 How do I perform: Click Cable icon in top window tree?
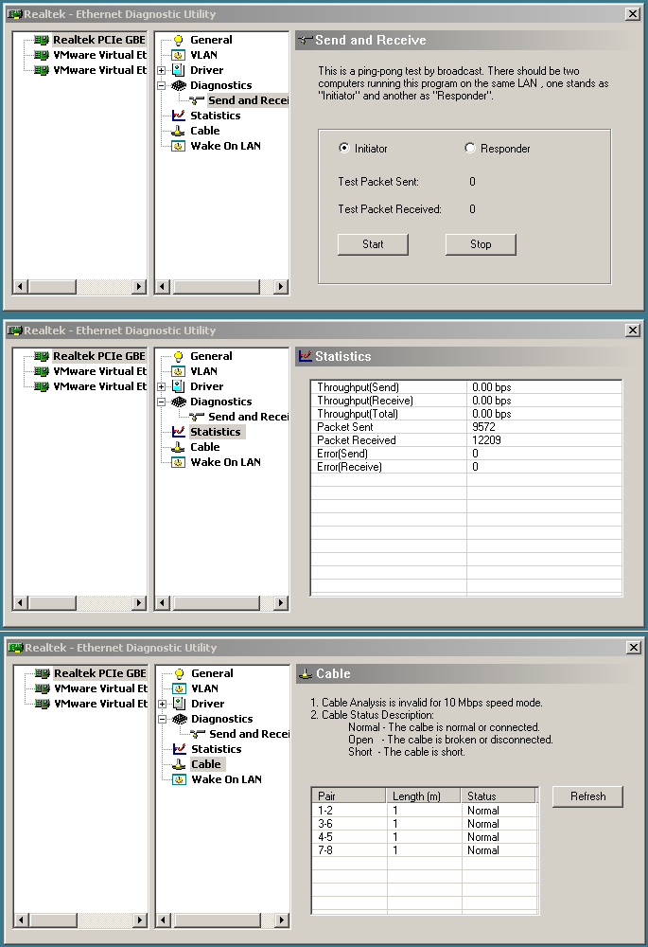coord(178,131)
